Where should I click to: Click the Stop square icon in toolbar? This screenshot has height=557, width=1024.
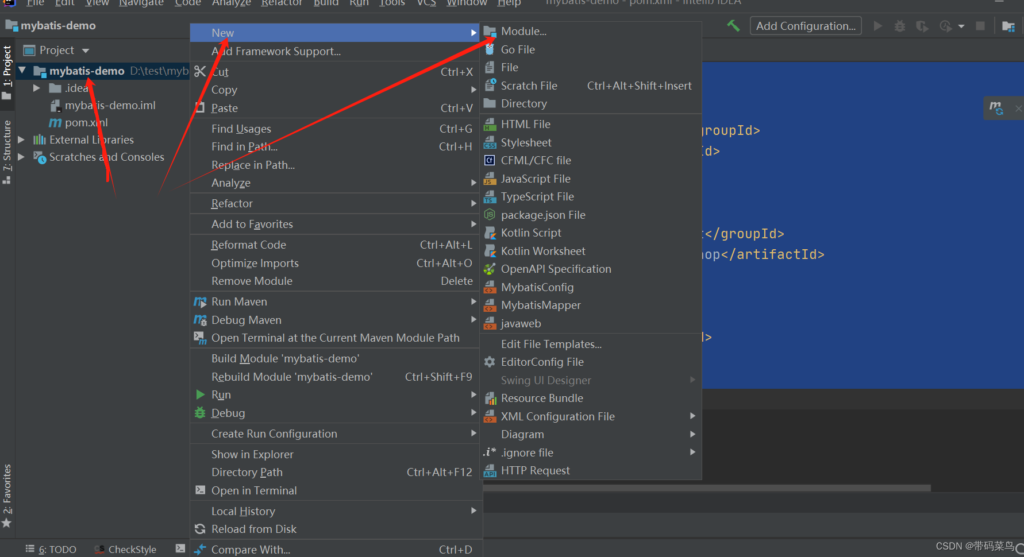pos(981,26)
